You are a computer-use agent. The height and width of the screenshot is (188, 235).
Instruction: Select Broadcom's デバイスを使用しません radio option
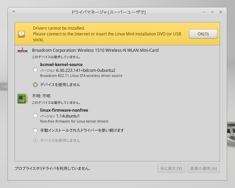tap(35, 85)
